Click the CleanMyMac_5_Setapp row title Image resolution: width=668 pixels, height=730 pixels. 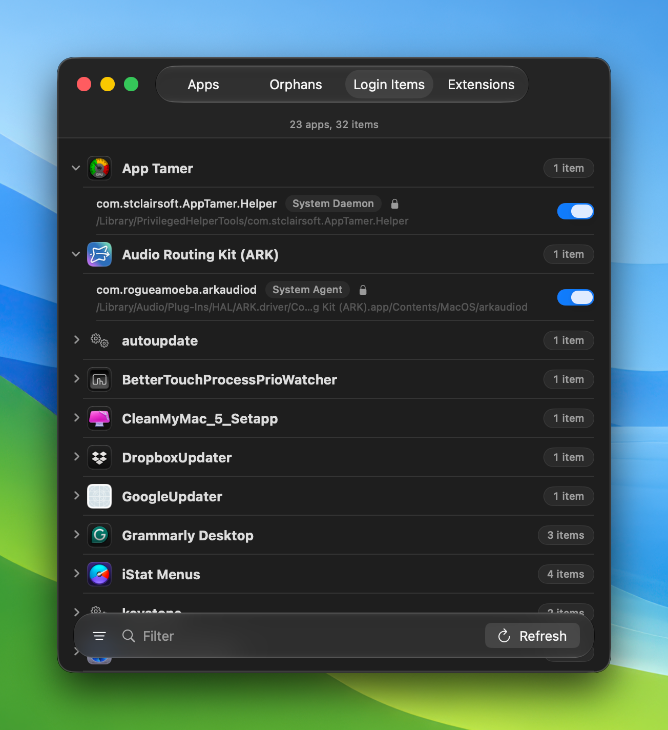[200, 419]
